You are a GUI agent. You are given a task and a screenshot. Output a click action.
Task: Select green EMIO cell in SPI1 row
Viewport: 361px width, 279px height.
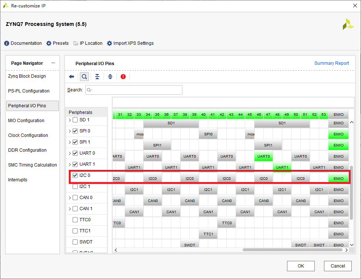click(x=338, y=145)
